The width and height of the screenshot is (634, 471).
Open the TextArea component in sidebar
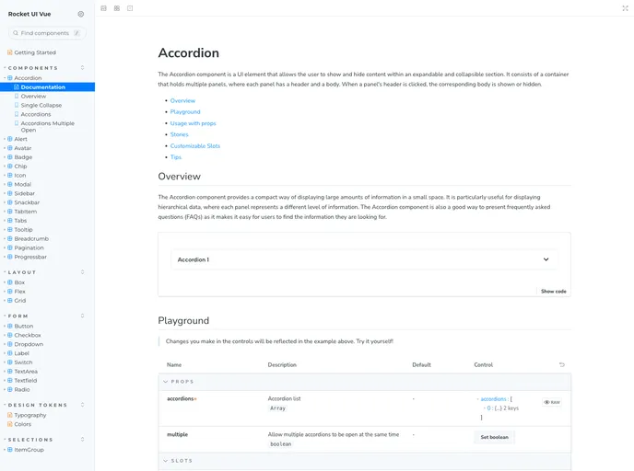[x=26, y=372]
